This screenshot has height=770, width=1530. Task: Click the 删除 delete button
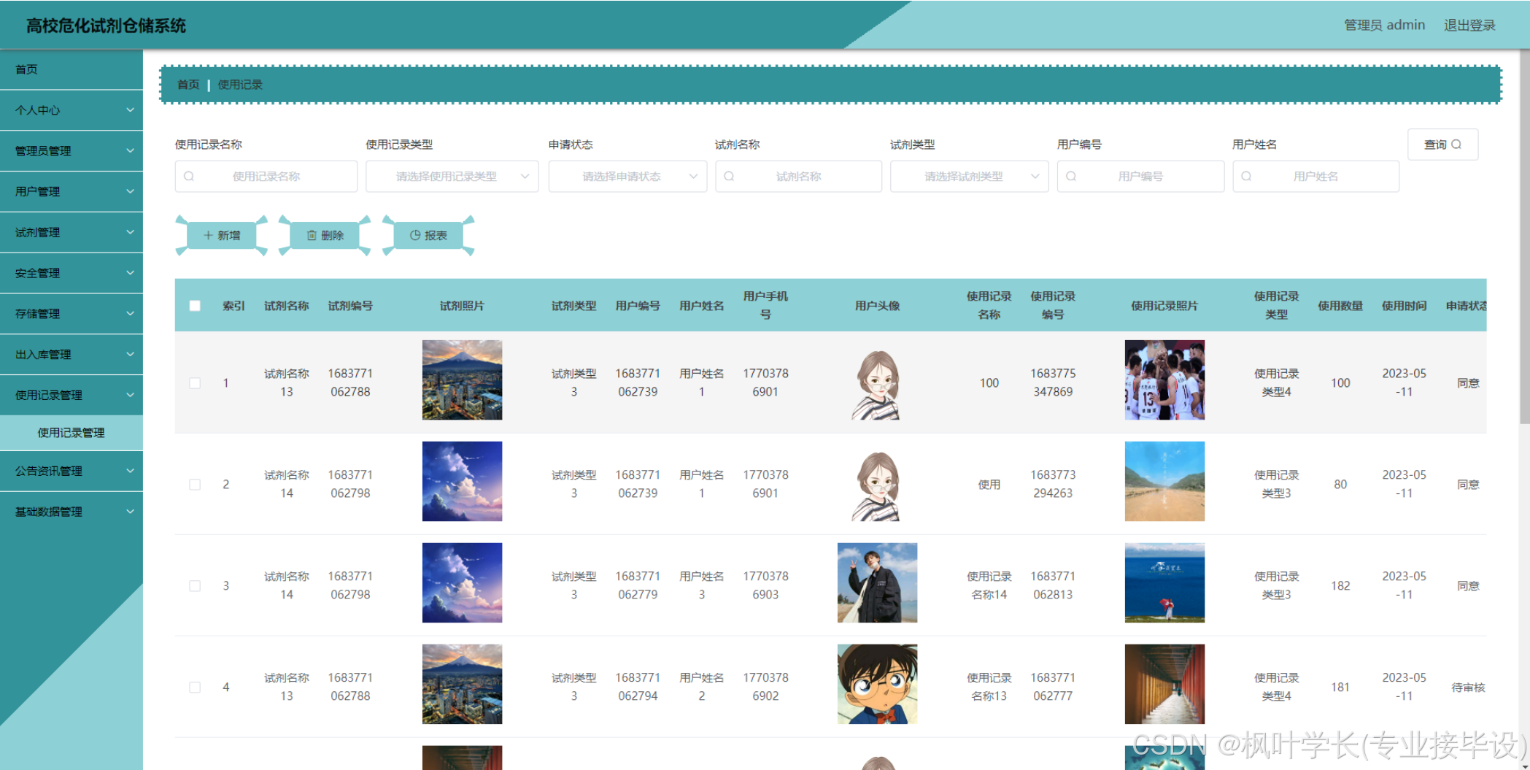[x=325, y=235]
